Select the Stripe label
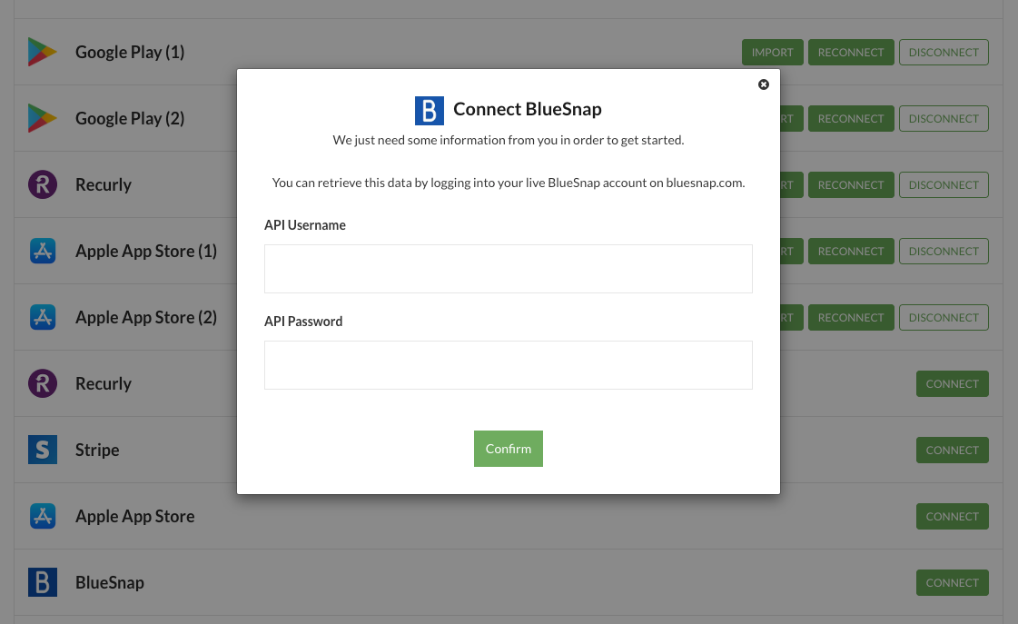The width and height of the screenshot is (1018, 624). click(97, 450)
